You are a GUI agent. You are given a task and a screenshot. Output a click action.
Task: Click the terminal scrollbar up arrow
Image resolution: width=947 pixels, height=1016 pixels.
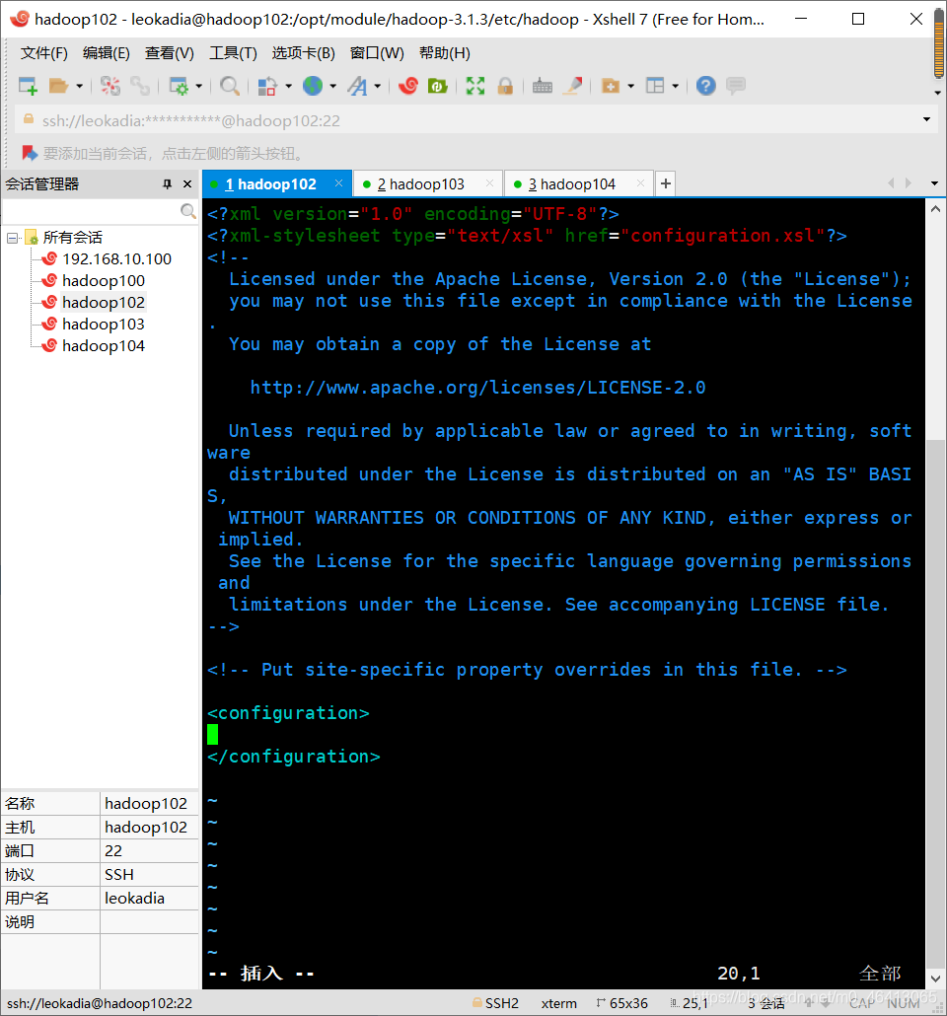pos(935,209)
